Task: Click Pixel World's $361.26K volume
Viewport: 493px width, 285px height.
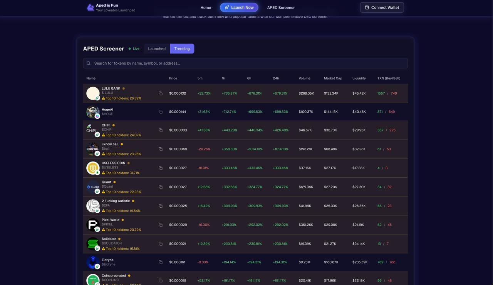Action: (306, 225)
